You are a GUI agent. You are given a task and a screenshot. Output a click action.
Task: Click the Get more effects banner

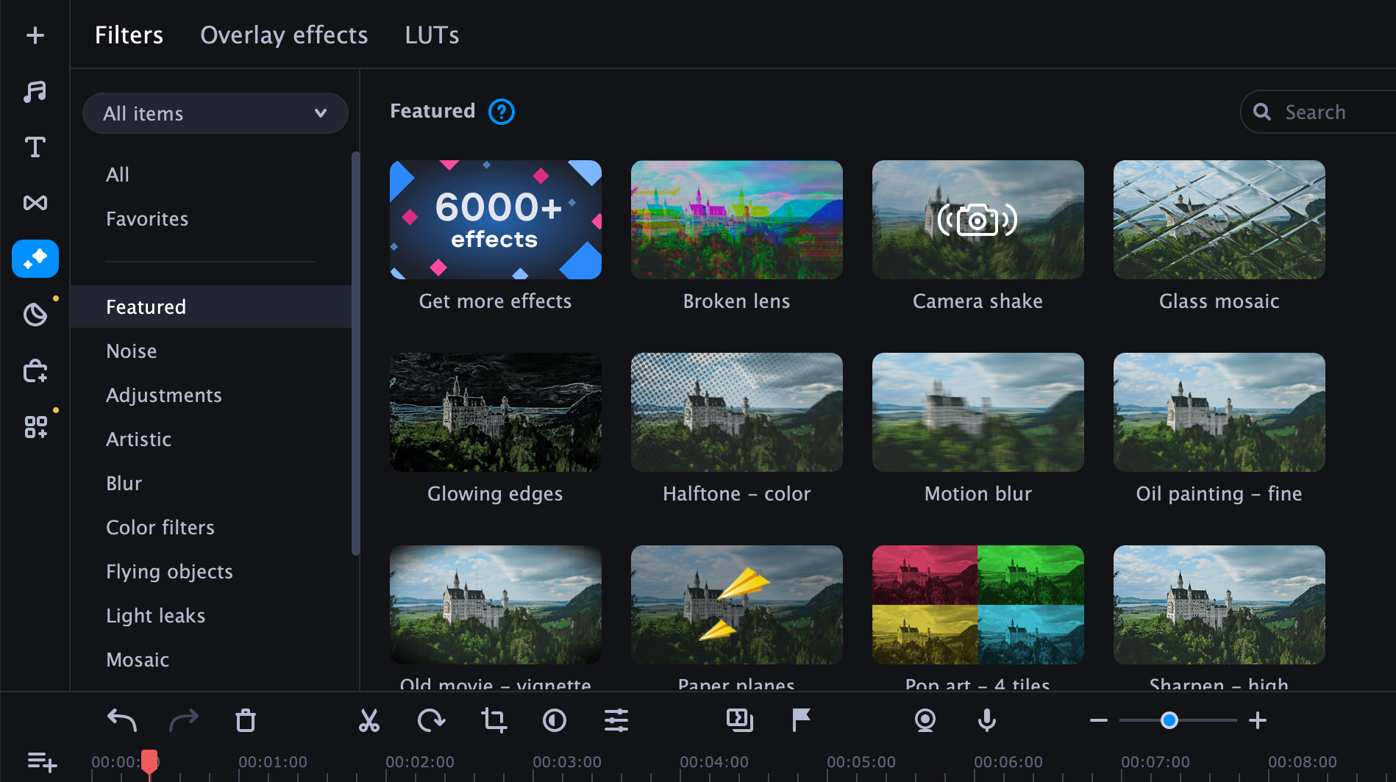[x=496, y=220]
